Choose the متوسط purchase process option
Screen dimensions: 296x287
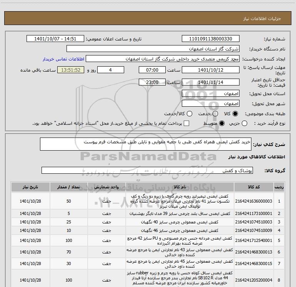[222, 123]
